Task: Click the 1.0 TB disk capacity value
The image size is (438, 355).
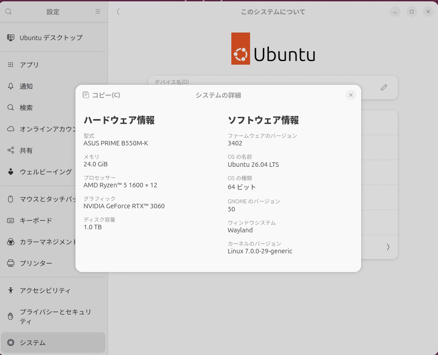Action: point(92,227)
